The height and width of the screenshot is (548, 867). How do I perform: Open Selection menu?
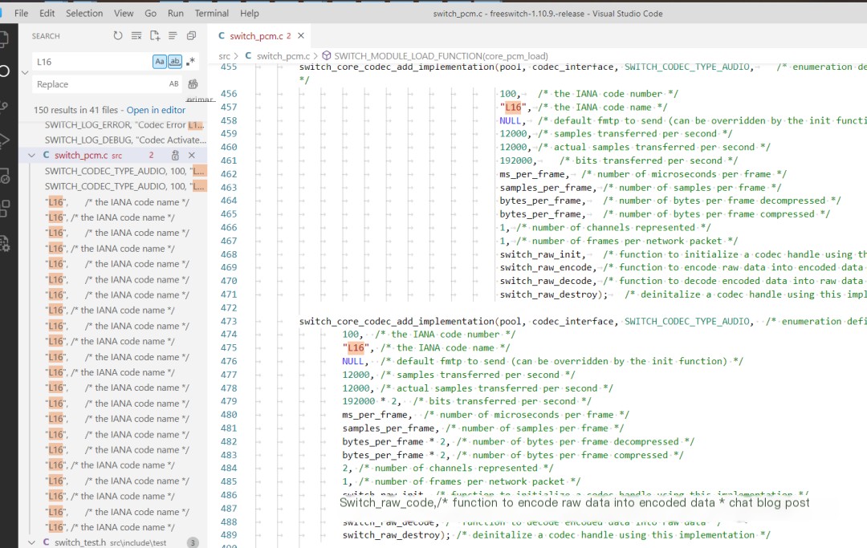click(84, 14)
